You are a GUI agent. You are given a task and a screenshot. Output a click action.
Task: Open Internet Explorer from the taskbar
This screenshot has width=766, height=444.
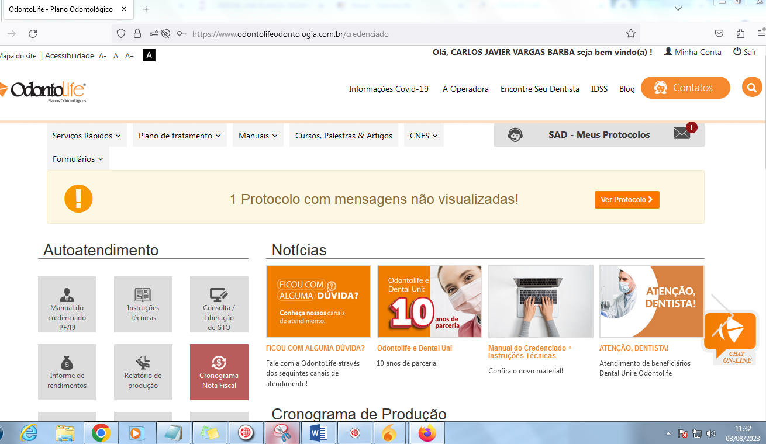point(29,433)
